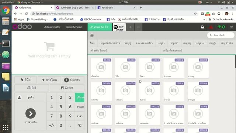The image size is (236, 133).
Task: Open the เมนูหม้อดิน-หม้อไฟ category
Action: point(110,43)
